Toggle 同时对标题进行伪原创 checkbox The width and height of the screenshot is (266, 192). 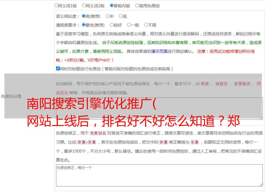coord(58,69)
